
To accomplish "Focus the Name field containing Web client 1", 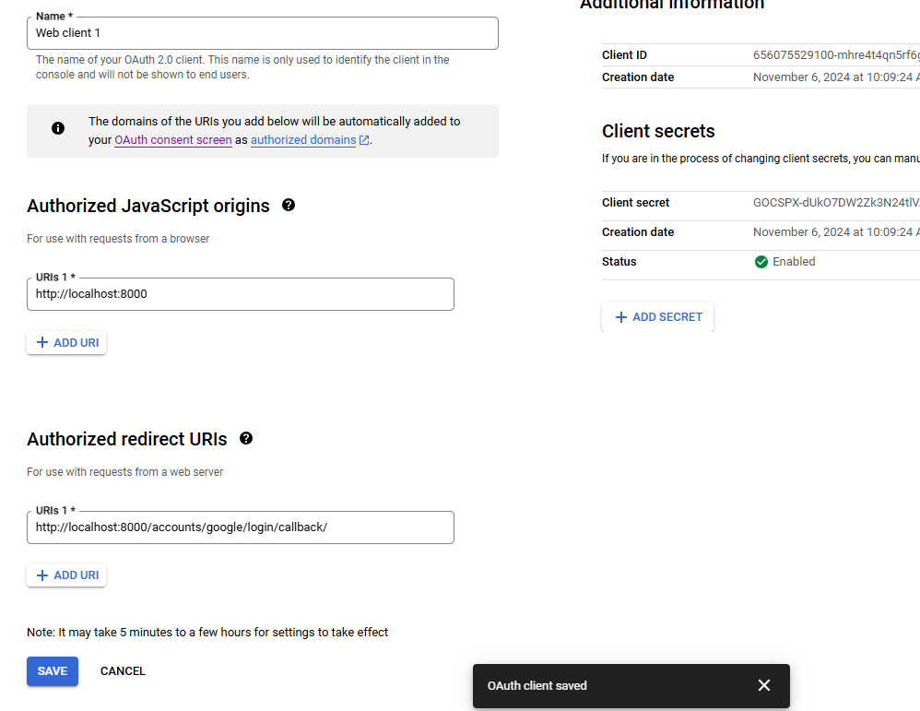I will coord(263,33).
